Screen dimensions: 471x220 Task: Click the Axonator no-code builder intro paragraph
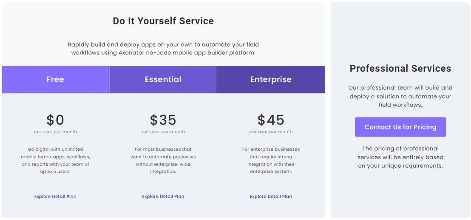(163, 49)
